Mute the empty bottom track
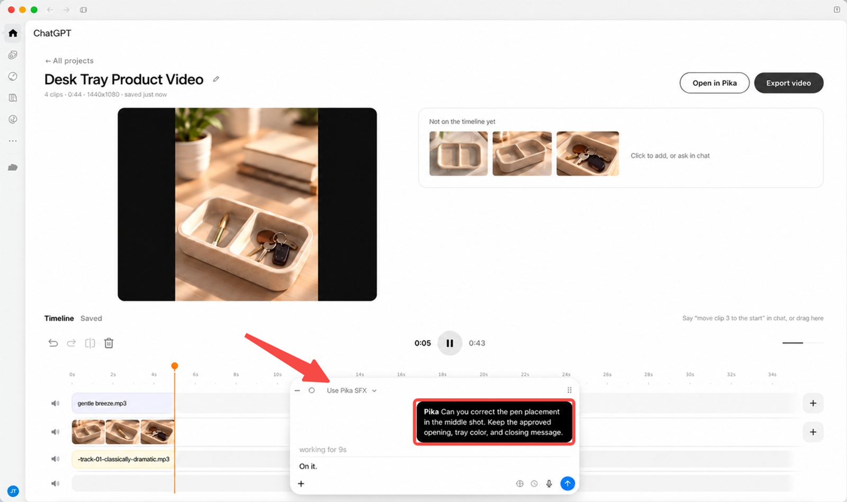This screenshot has width=847, height=502. pos(55,483)
